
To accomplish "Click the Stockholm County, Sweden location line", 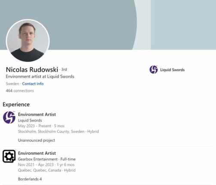I will click(58, 131).
